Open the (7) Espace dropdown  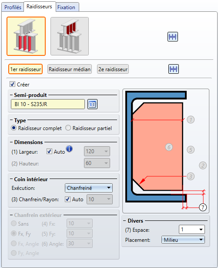coord(192,230)
